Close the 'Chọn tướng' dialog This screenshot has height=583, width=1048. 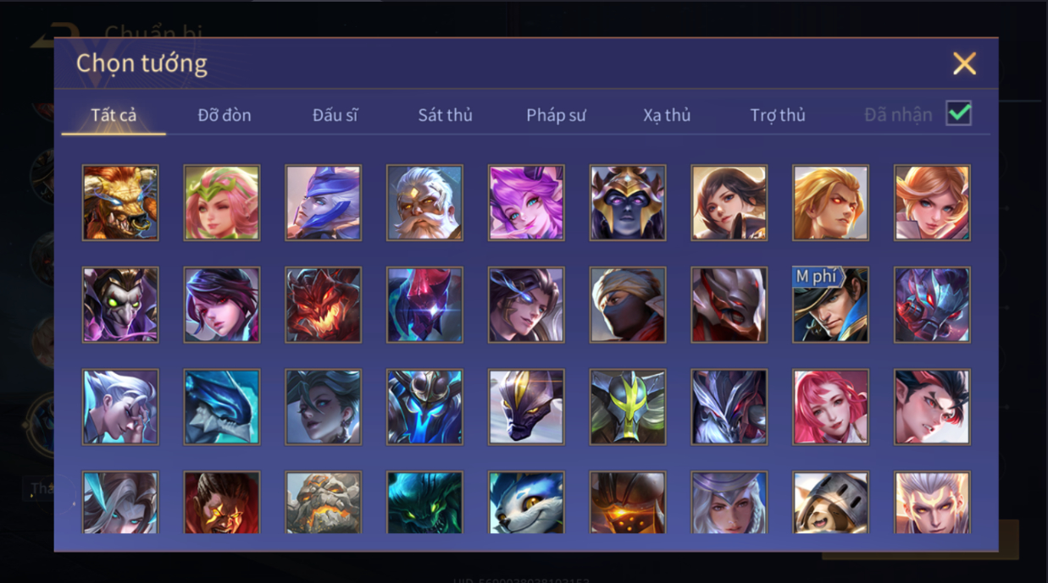click(964, 63)
